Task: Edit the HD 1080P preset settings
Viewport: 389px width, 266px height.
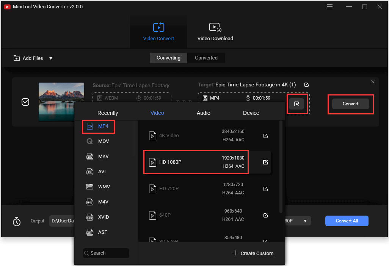Action: click(x=265, y=162)
